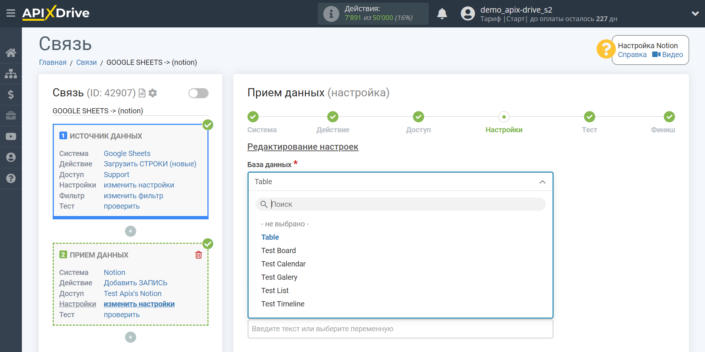Delete the data receiver block with the trash icon

pos(199,255)
